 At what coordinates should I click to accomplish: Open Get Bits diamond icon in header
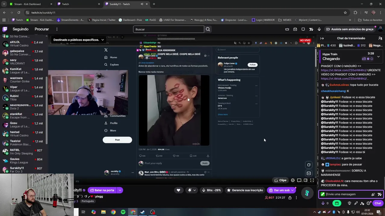pos(319,29)
